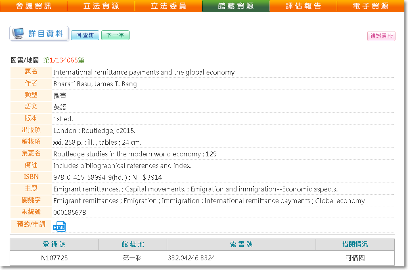This screenshot has height=270, width=408.
Task: Open the 電子資源 tab
Action: click(x=370, y=6)
